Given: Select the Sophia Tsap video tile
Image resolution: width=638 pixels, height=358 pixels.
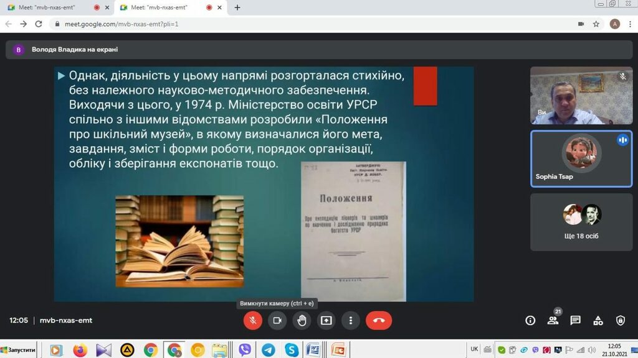Looking at the screenshot, I should 582,158.
